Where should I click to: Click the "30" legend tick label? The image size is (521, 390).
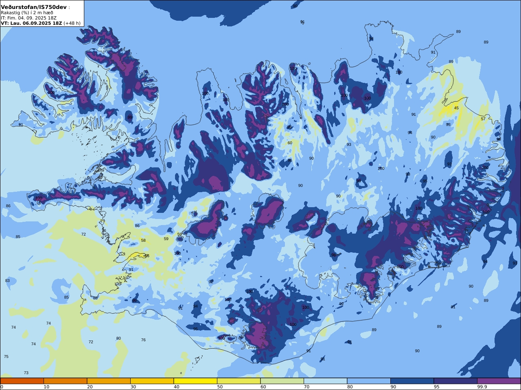133,387
